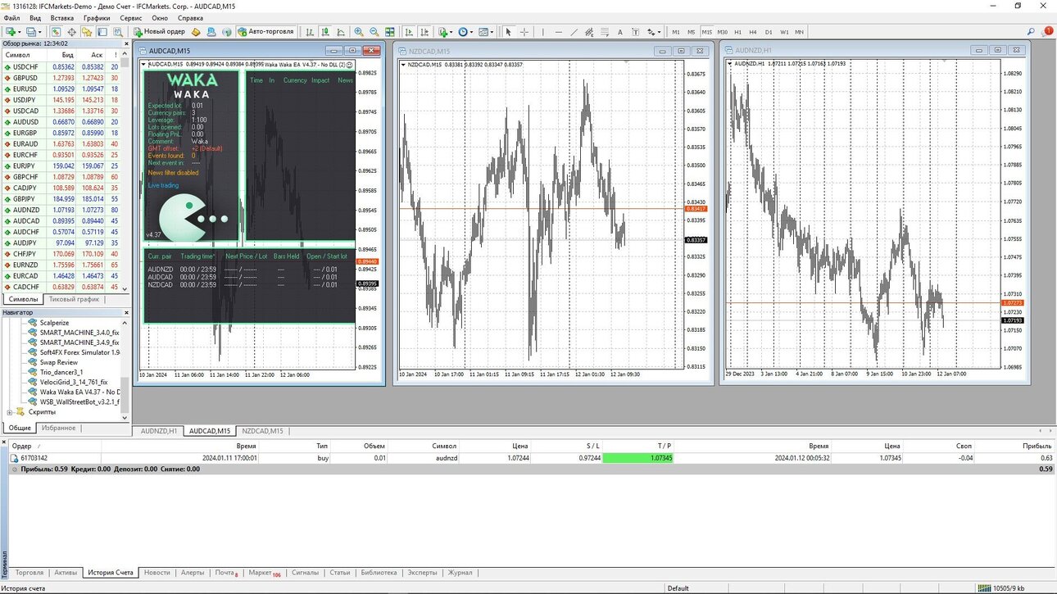This screenshot has width=1057, height=594.
Task: Expand the Скрипты tree node
Action: coord(10,412)
